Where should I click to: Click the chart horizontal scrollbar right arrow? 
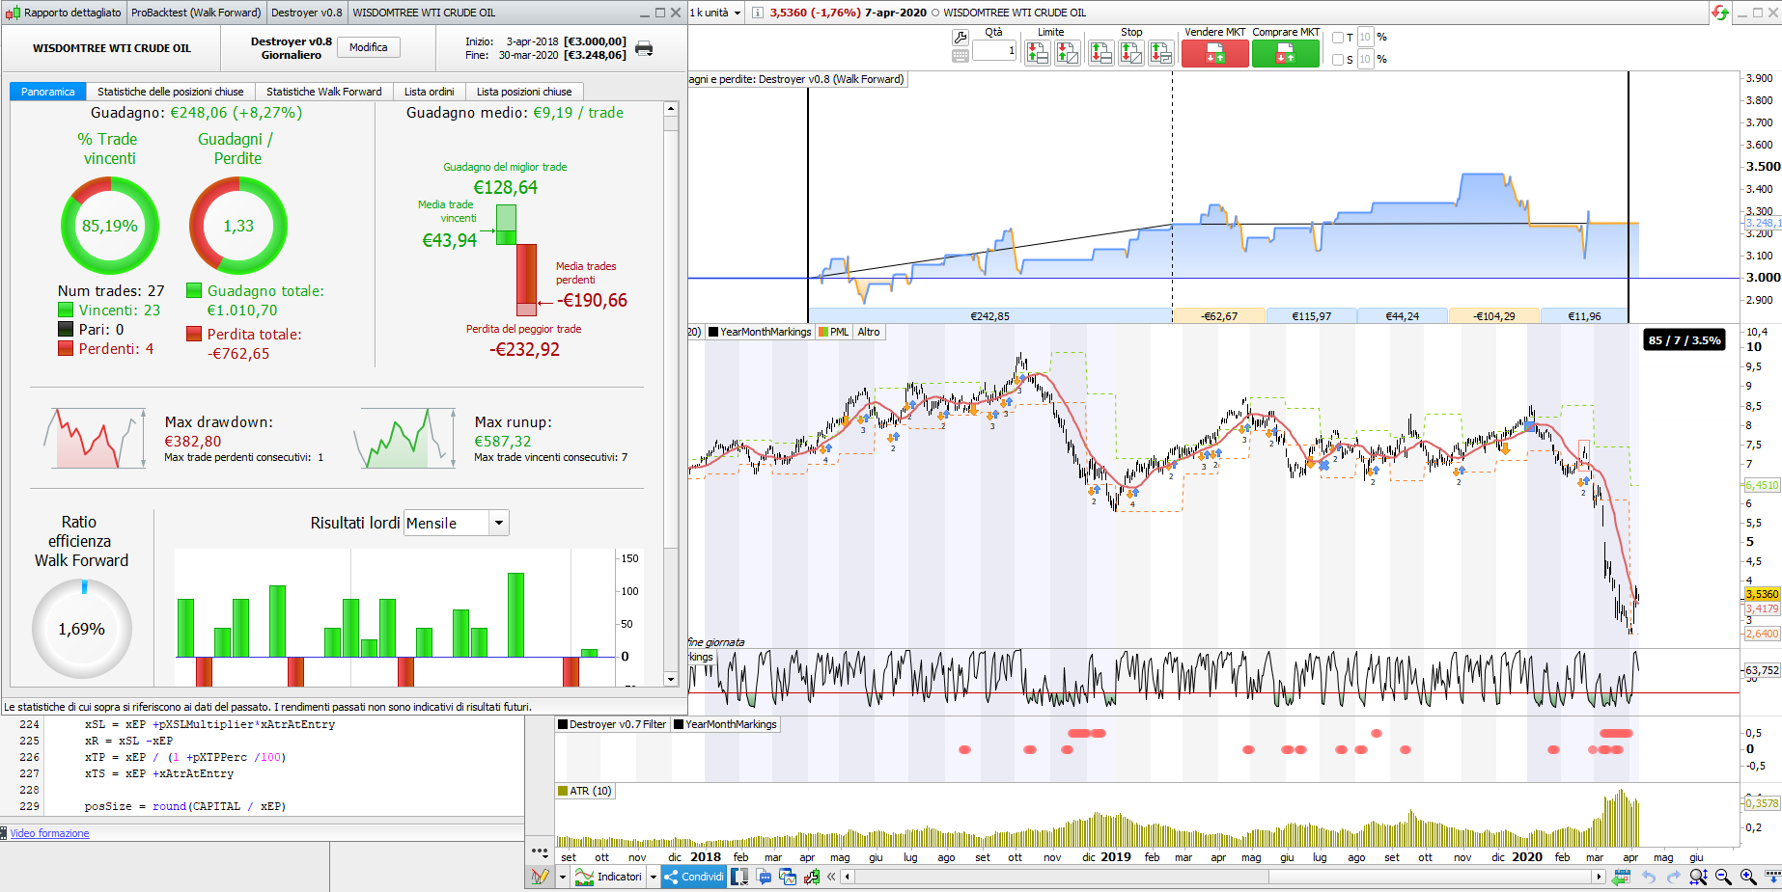[x=1600, y=877]
